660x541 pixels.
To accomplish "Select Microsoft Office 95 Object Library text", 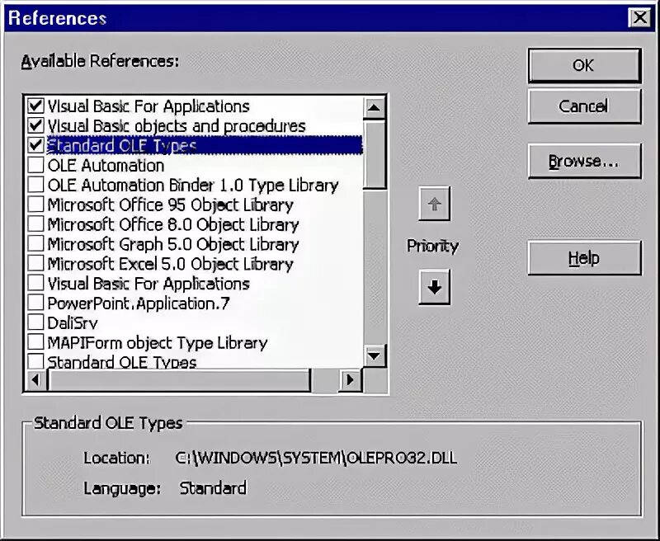I will click(x=171, y=205).
